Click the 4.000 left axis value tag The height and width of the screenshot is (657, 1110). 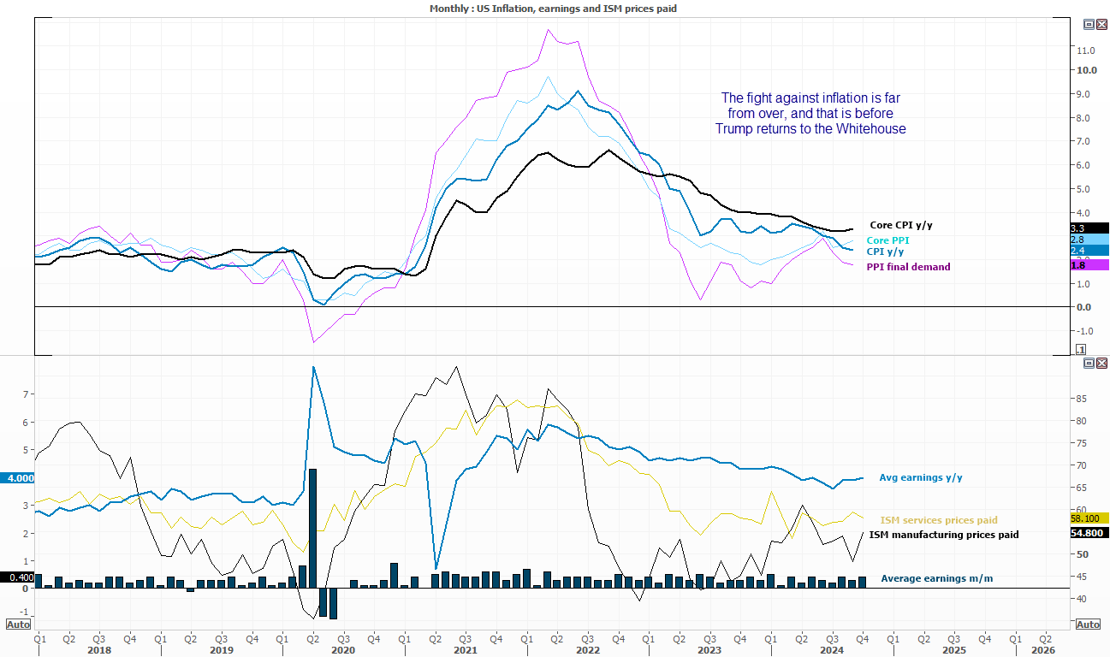point(18,478)
